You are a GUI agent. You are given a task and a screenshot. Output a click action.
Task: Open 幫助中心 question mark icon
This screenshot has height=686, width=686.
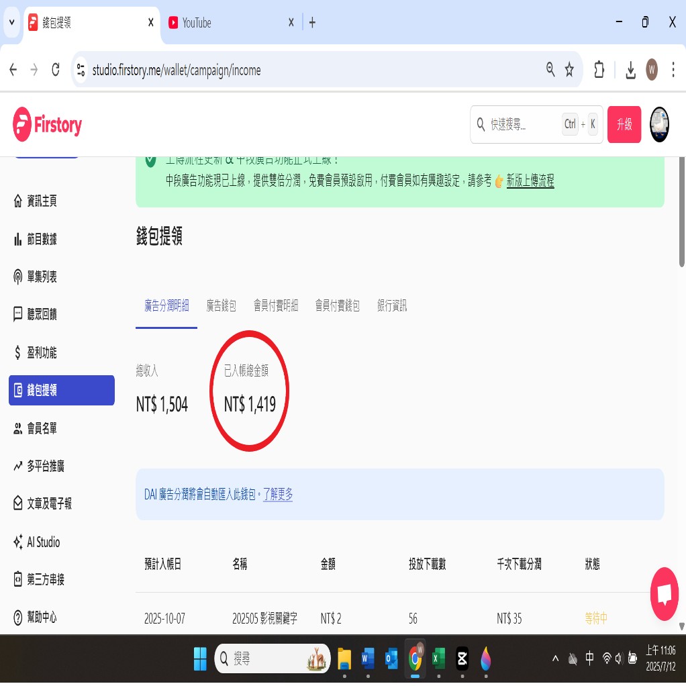17,617
